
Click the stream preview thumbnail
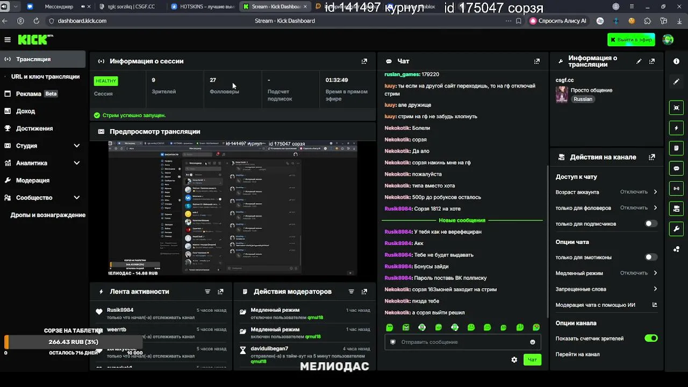(x=233, y=209)
